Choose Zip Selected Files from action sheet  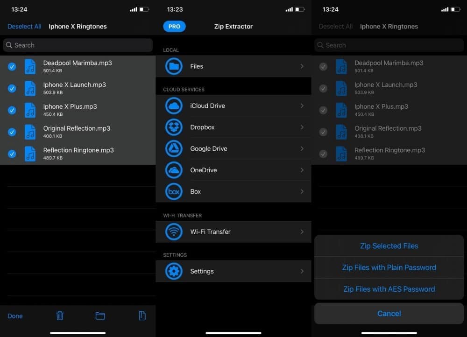pos(389,246)
